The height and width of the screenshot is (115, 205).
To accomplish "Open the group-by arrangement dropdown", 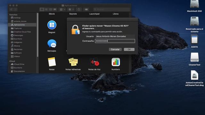I will click(x=62, y=9).
